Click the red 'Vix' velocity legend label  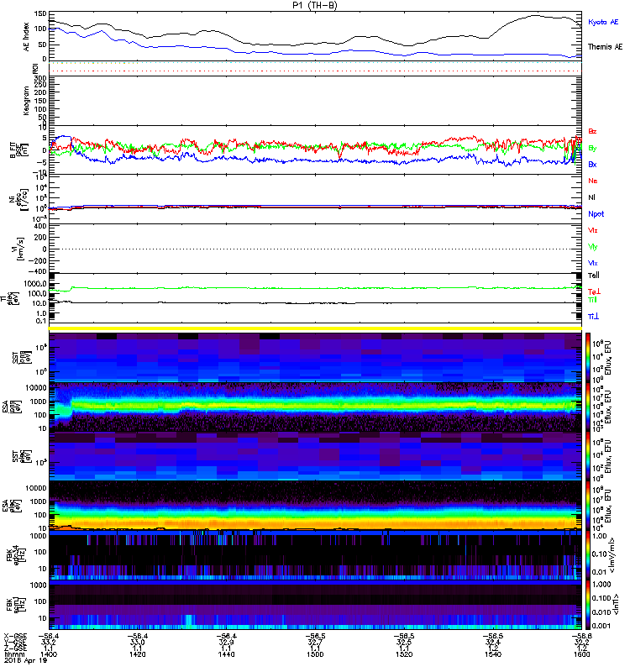[593, 230]
